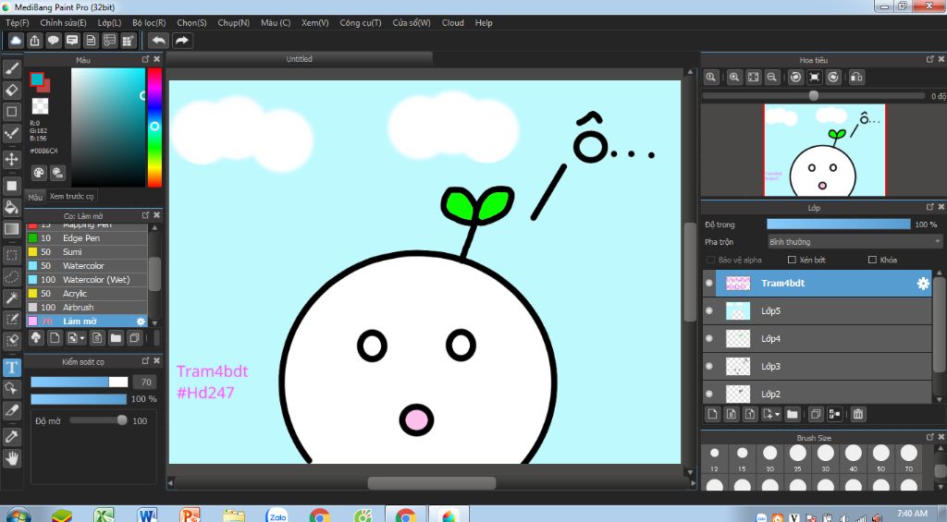Open the Chỉnh sửa(E) menu
Screen dimensions: 947x522
point(64,23)
